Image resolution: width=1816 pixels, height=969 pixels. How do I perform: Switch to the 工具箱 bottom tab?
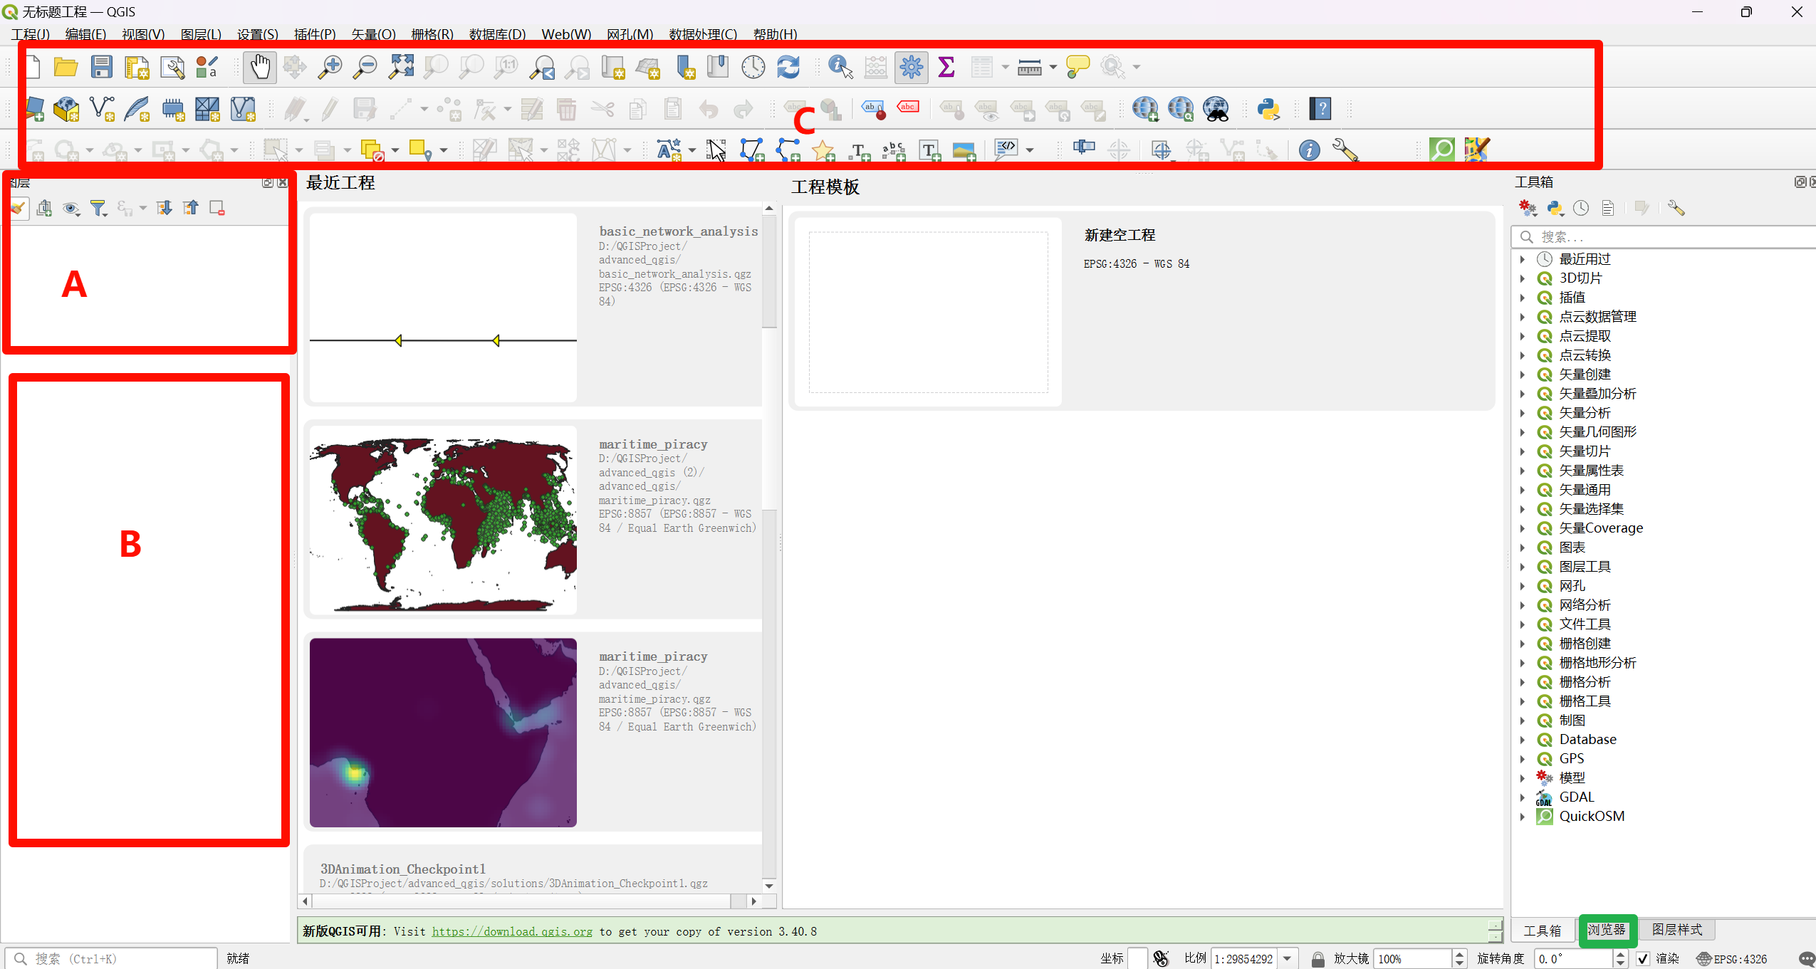click(1542, 930)
